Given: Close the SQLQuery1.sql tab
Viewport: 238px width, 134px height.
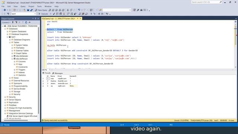Looking at the screenshot, I should [80, 19].
